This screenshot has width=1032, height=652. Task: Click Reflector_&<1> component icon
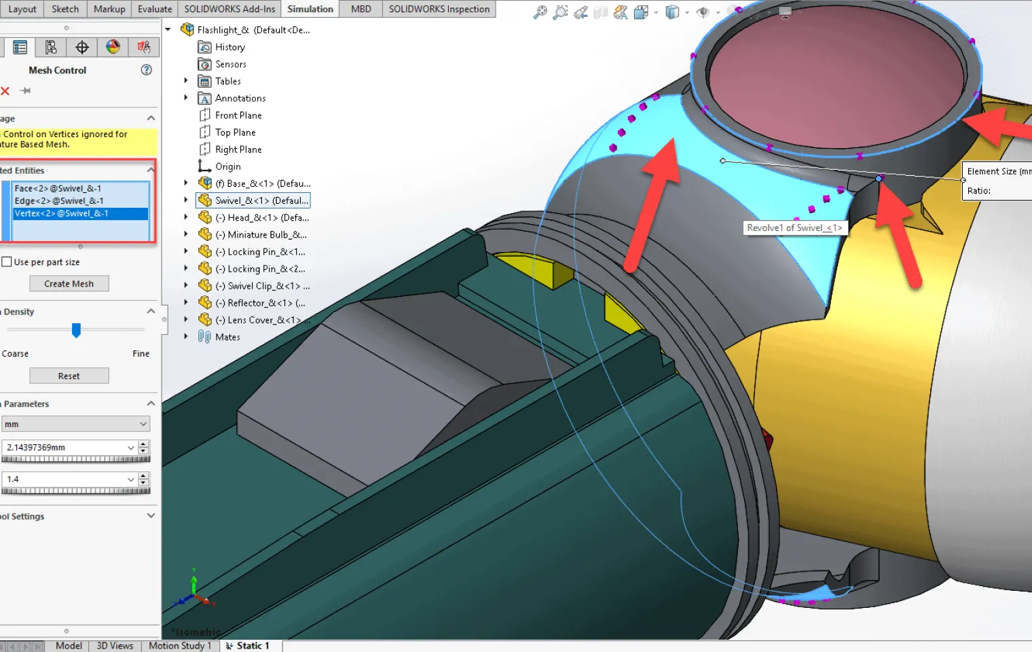coord(204,303)
